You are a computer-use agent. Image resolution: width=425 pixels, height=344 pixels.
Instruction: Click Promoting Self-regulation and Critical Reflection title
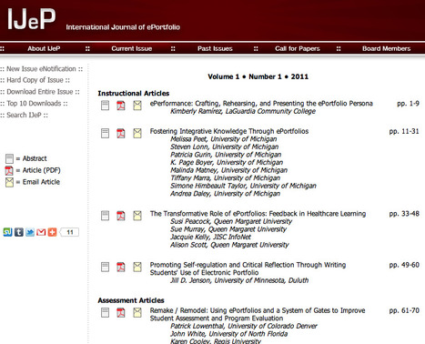point(248,268)
